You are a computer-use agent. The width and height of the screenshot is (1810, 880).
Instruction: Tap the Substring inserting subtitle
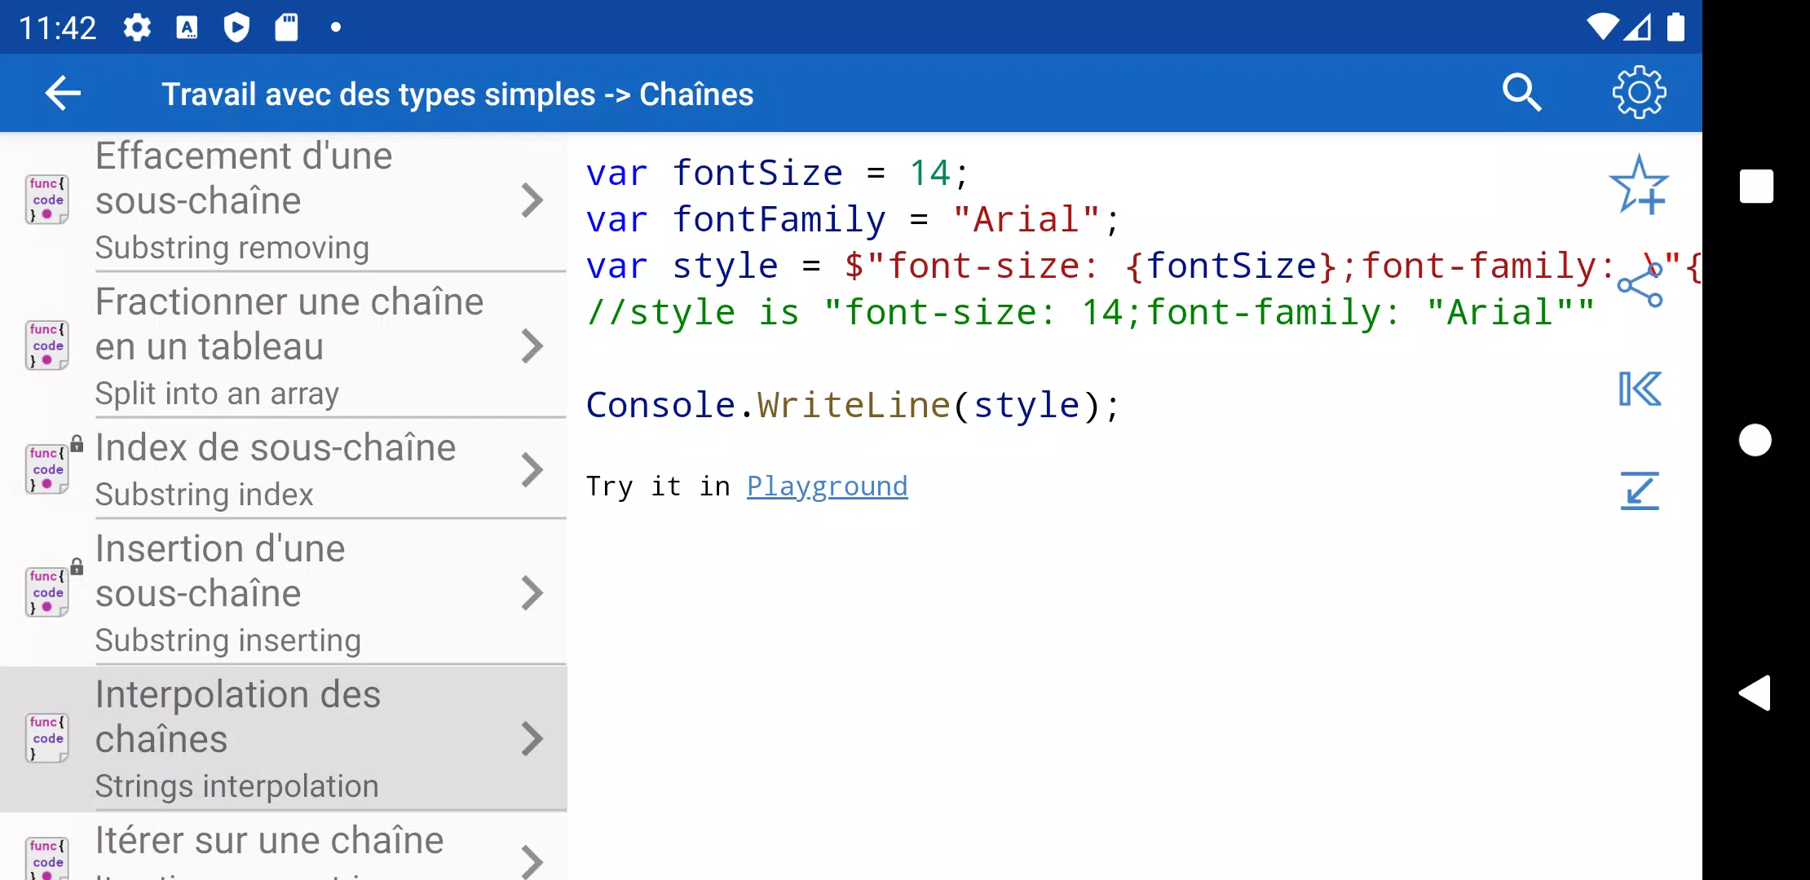(x=227, y=640)
